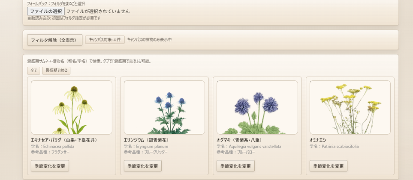The height and width of the screenshot is (180, 413).
Task: Click the text 参考品種：ブルーグリッター
Action: point(146,152)
